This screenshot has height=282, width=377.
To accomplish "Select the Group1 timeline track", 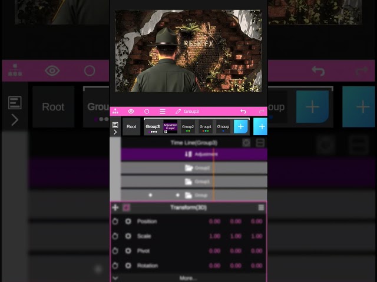I will 194,182.
